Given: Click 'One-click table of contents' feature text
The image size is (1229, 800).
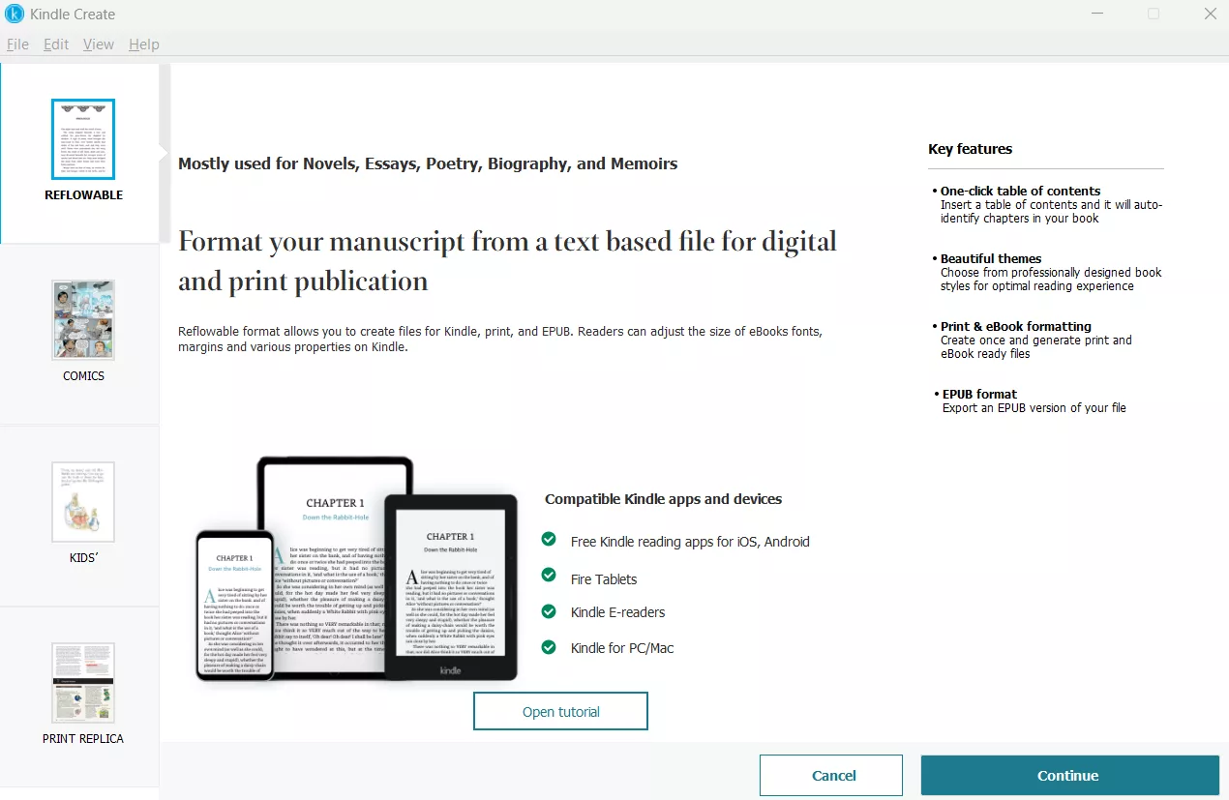Looking at the screenshot, I should coord(1020,191).
